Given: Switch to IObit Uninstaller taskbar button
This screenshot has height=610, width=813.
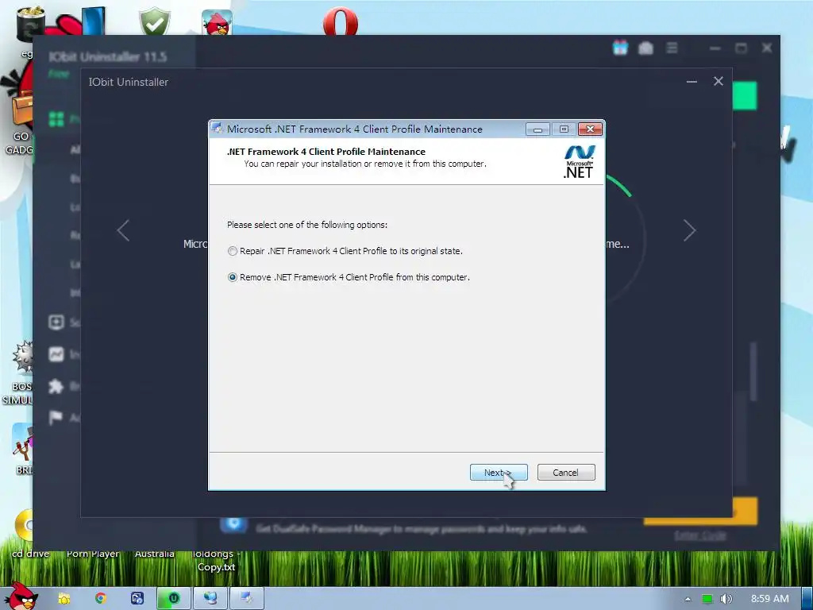Looking at the screenshot, I should [x=174, y=599].
